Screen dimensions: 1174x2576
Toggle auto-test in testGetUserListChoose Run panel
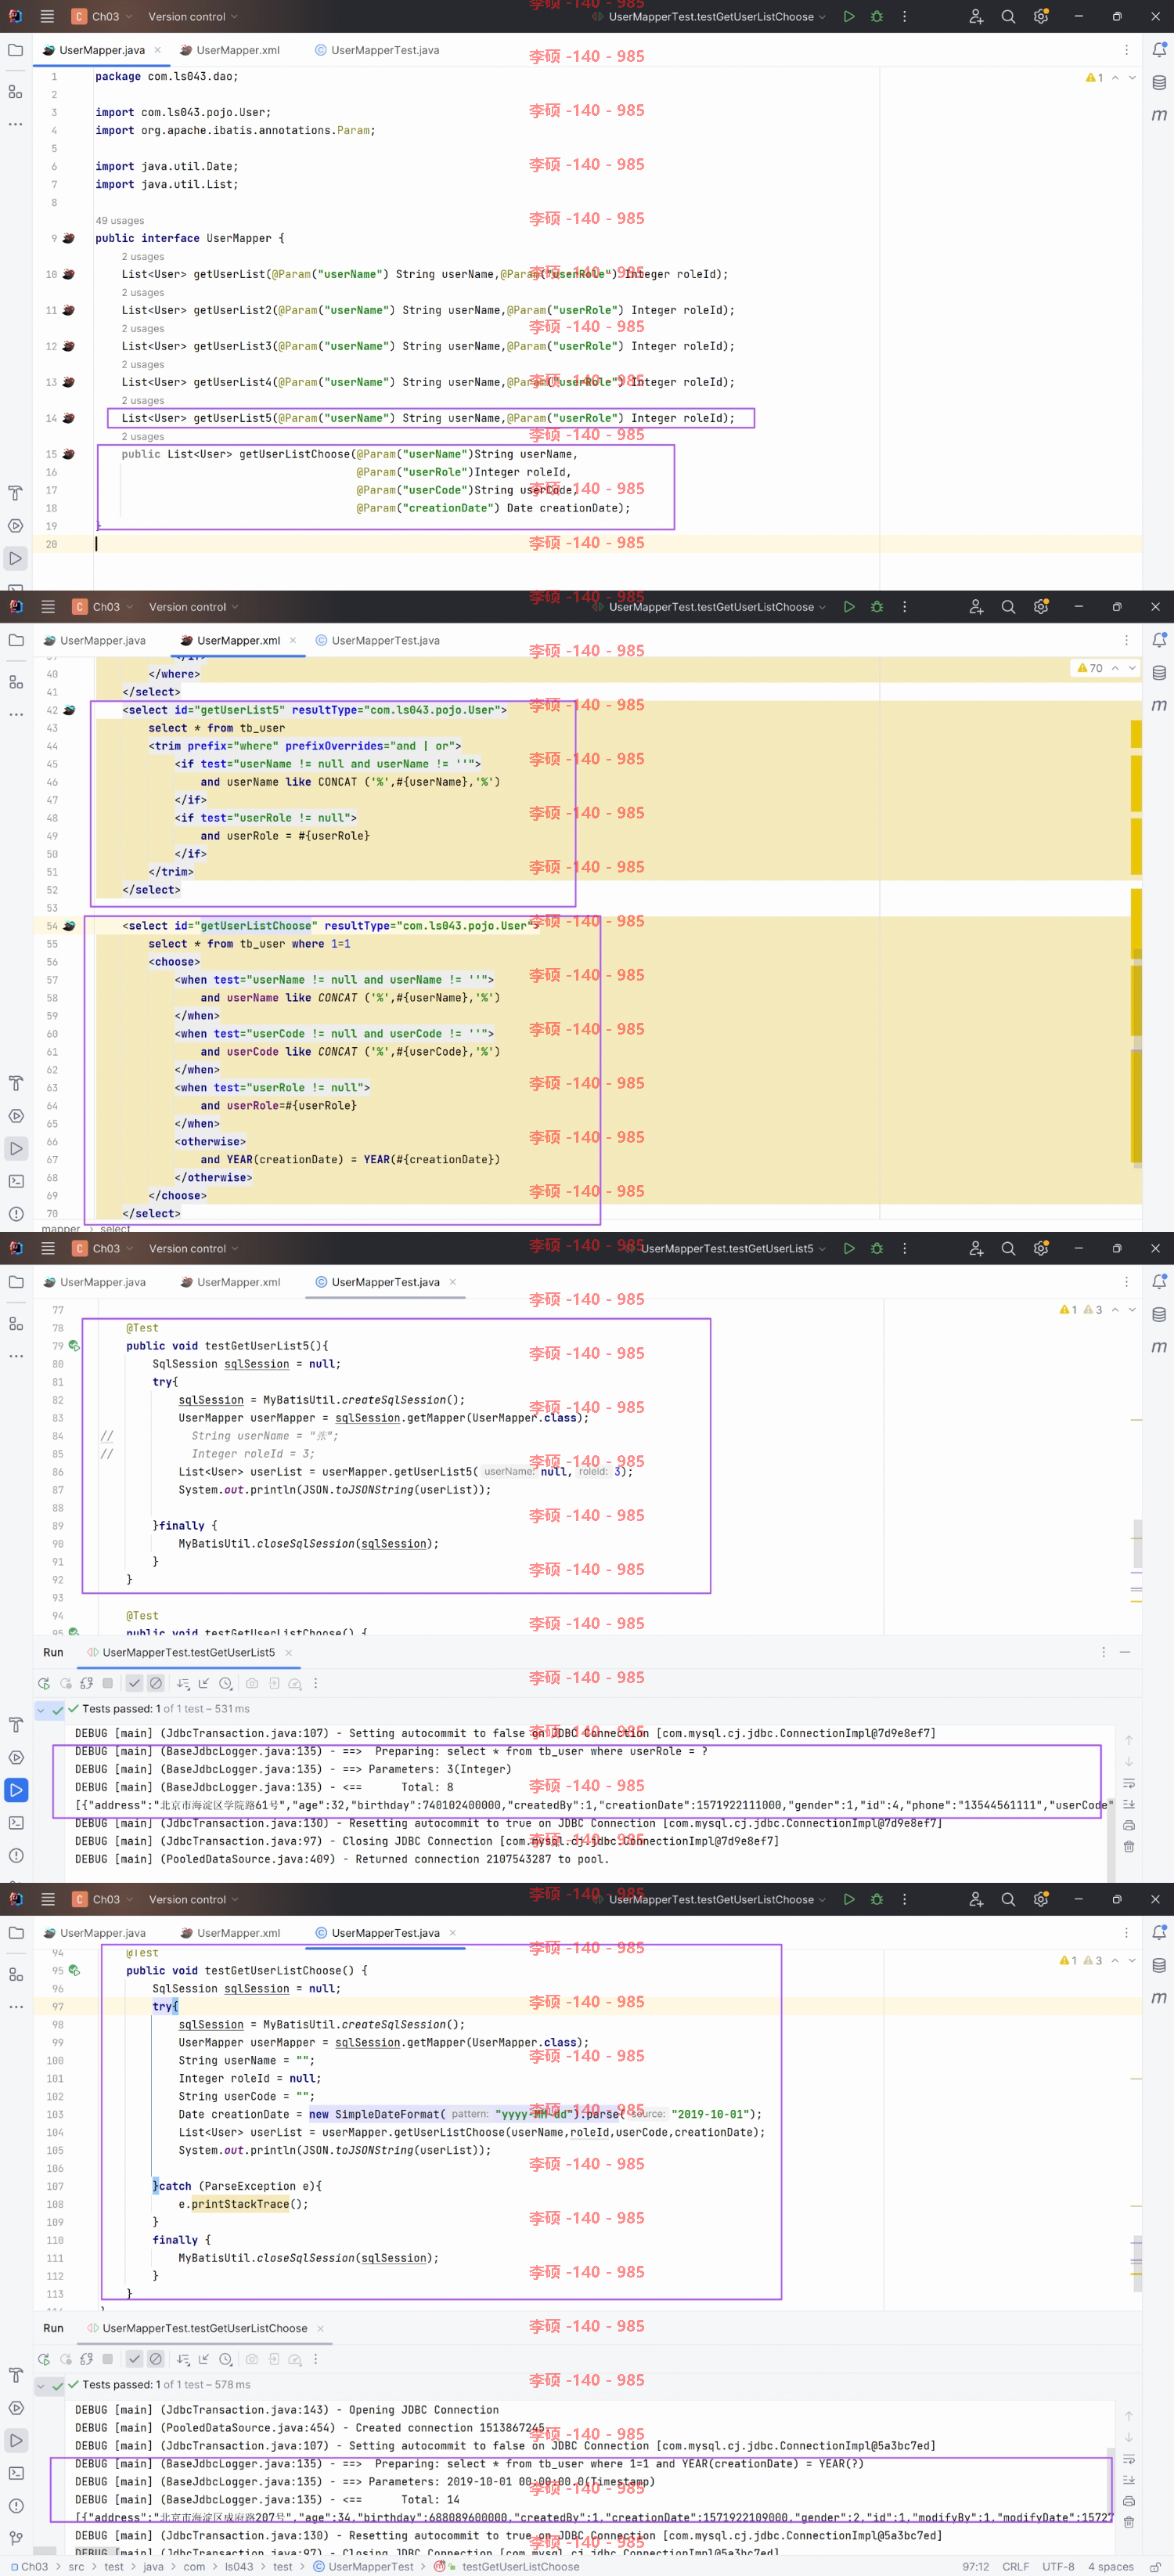coord(86,2359)
